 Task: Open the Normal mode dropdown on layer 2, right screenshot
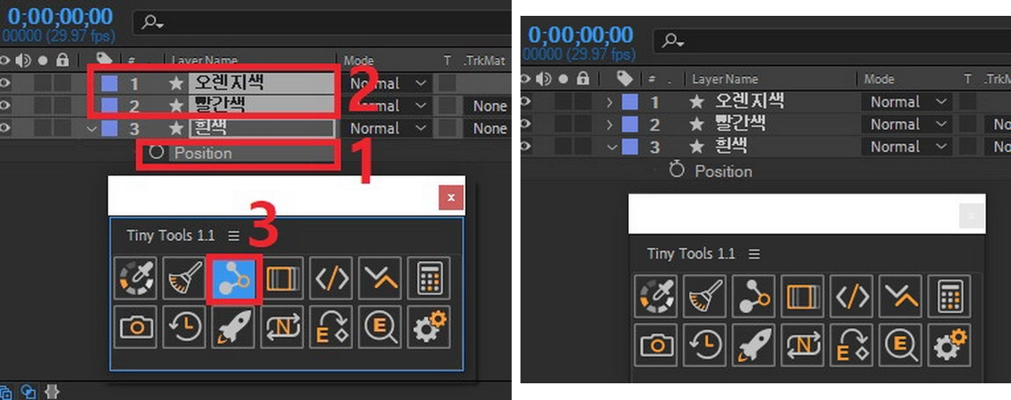tap(909, 124)
